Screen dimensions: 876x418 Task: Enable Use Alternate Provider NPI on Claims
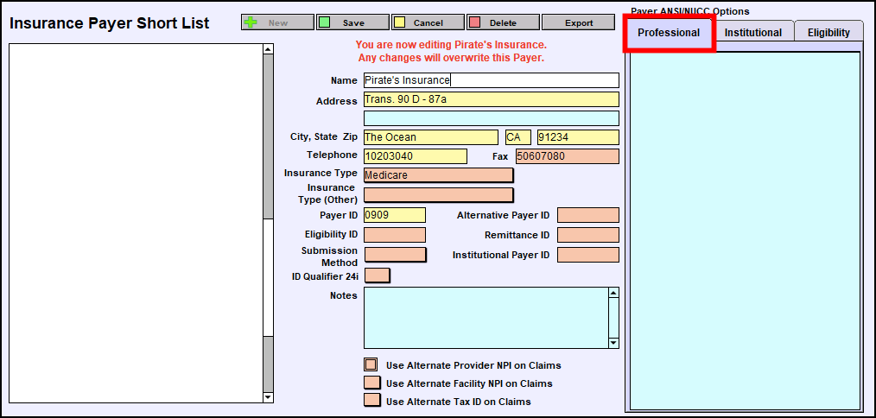pyautogui.click(x=371, y=365)
